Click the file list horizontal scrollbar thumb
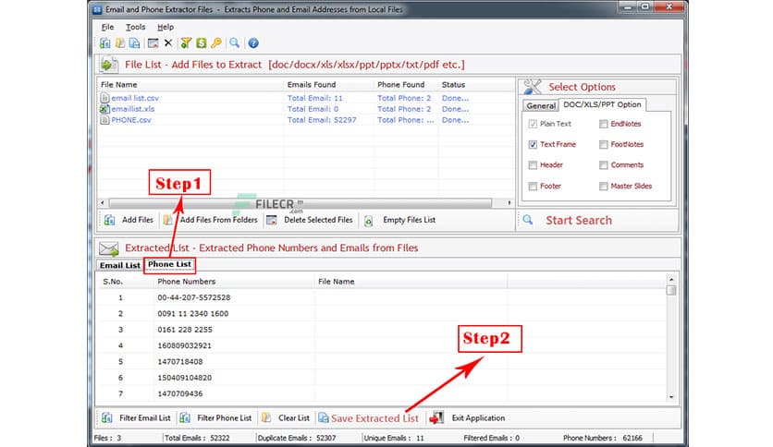This screenshot has height=447, width=773. pos(301,203)
